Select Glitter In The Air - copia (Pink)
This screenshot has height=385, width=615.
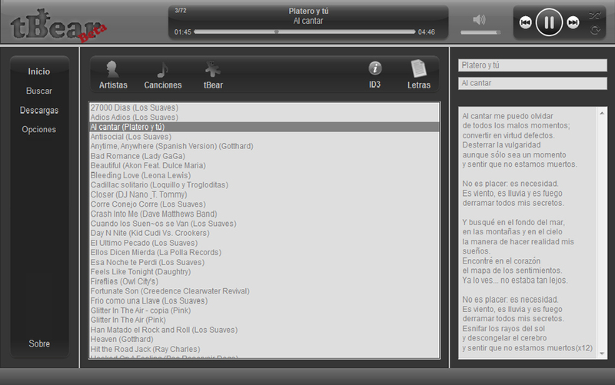click(x=264, y=310)
